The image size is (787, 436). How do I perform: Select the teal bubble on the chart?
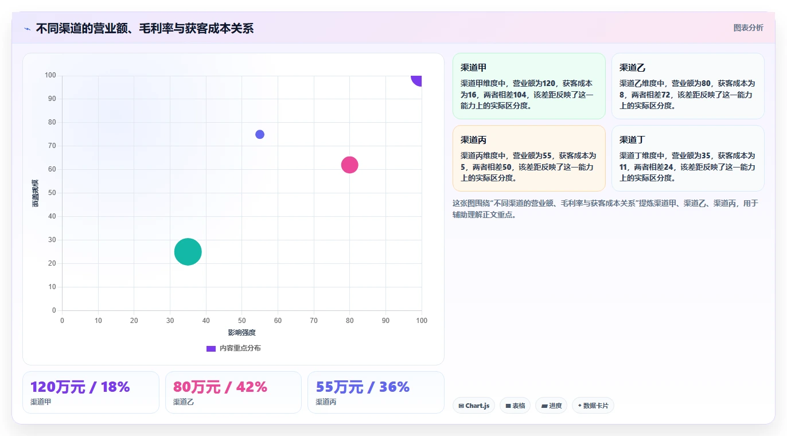coord(188,252)
